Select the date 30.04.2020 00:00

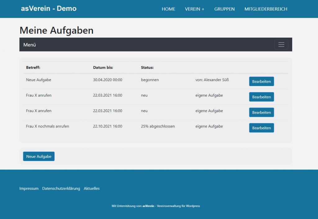pos(107,80)
